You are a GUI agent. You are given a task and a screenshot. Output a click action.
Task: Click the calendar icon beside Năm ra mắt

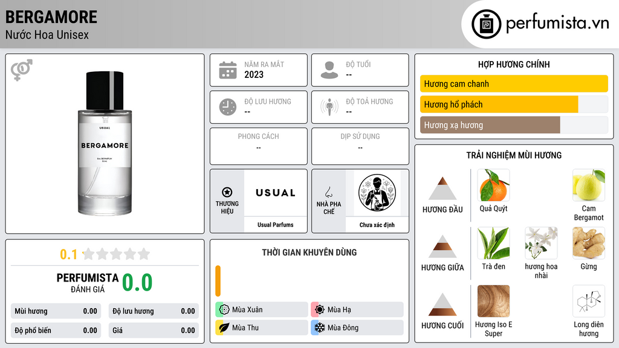pyautogui.click(x=228, y=70)
